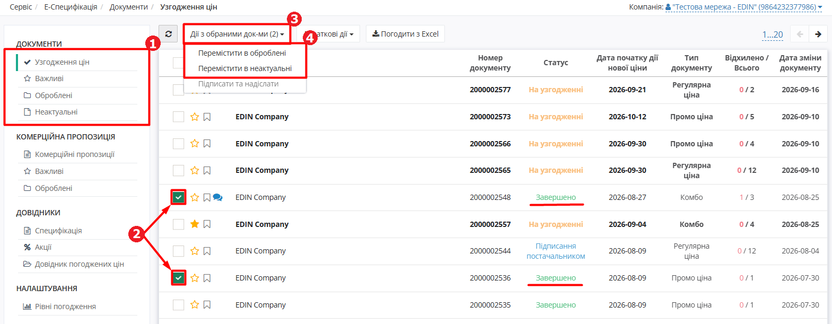Bookmark document 2000002565

pyautogui.click(x=207, y=170)
